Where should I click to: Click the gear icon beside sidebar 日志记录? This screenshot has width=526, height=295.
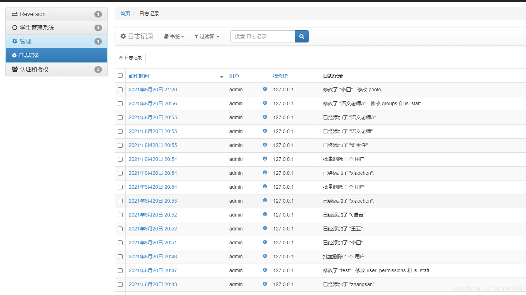(14, 55)
